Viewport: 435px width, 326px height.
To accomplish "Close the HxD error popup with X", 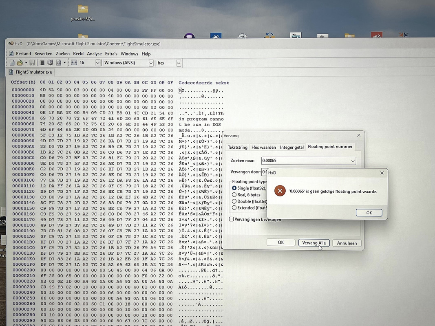I will pyautogui.click(x=382, y=173).
